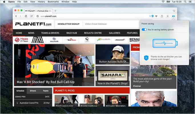
Task: Click the share icon in toolbar
Action: tap(162, 16)
